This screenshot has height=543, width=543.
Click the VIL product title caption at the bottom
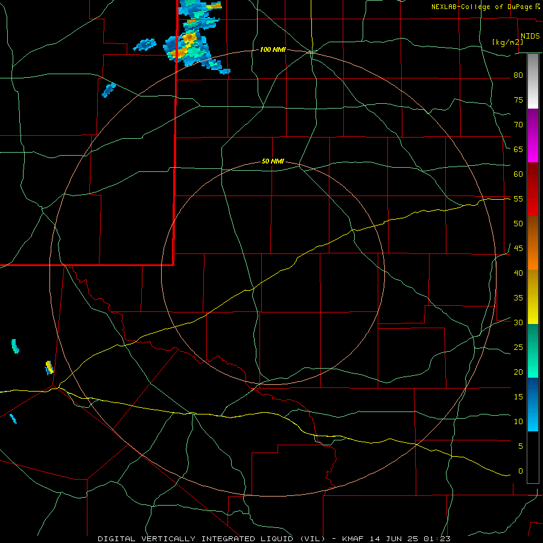click(275, 539)
